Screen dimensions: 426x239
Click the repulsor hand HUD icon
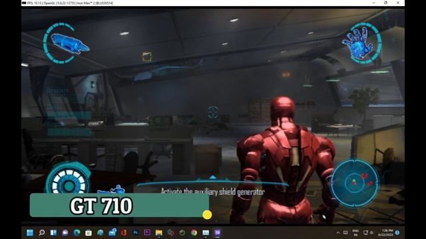(358, 43)
